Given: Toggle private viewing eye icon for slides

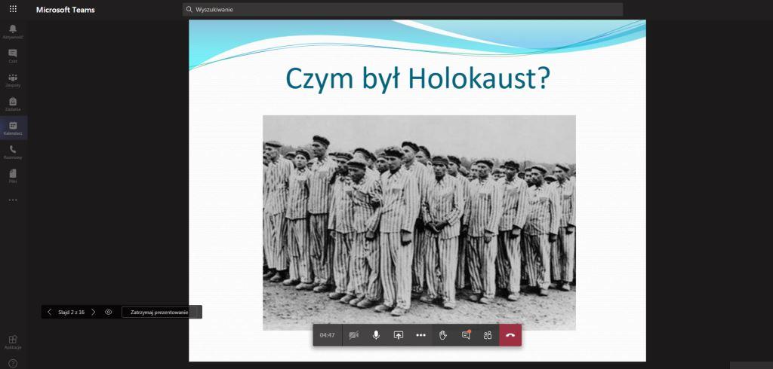Looking at the screenshot, I should click(109, 312).
